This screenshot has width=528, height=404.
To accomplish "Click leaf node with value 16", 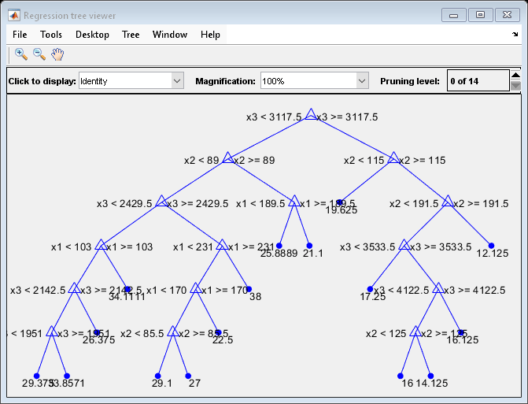I will [x=400, y=376].
